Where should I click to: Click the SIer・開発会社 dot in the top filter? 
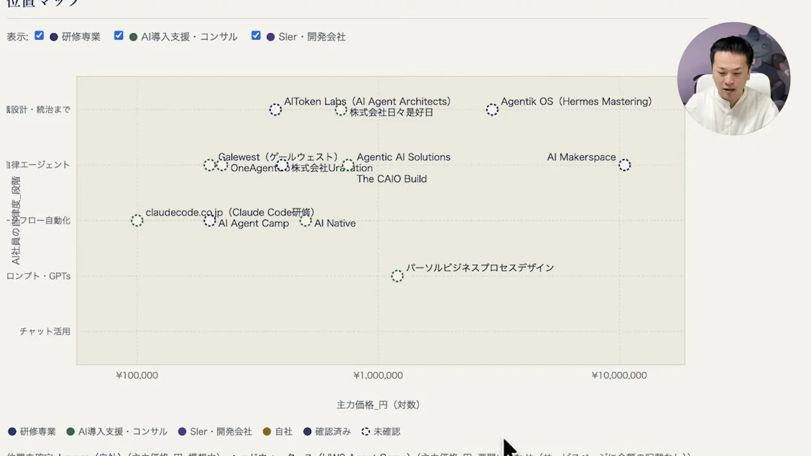[271, 37]
